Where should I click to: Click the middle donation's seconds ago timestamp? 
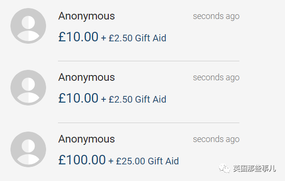[216, 78]
